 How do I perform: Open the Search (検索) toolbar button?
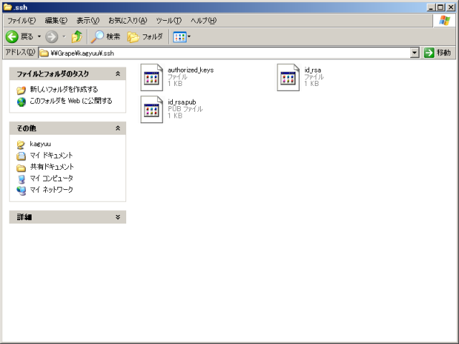(105, 37)
